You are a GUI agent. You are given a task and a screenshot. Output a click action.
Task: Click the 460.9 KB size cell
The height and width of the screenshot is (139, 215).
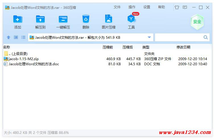(113, 59)
